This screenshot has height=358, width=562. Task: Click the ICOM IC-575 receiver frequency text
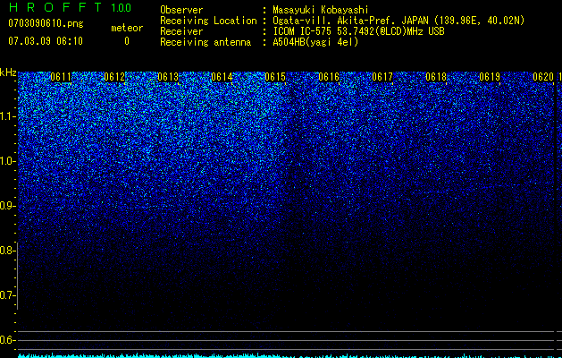pyautogui.click(x=359, y=31)
